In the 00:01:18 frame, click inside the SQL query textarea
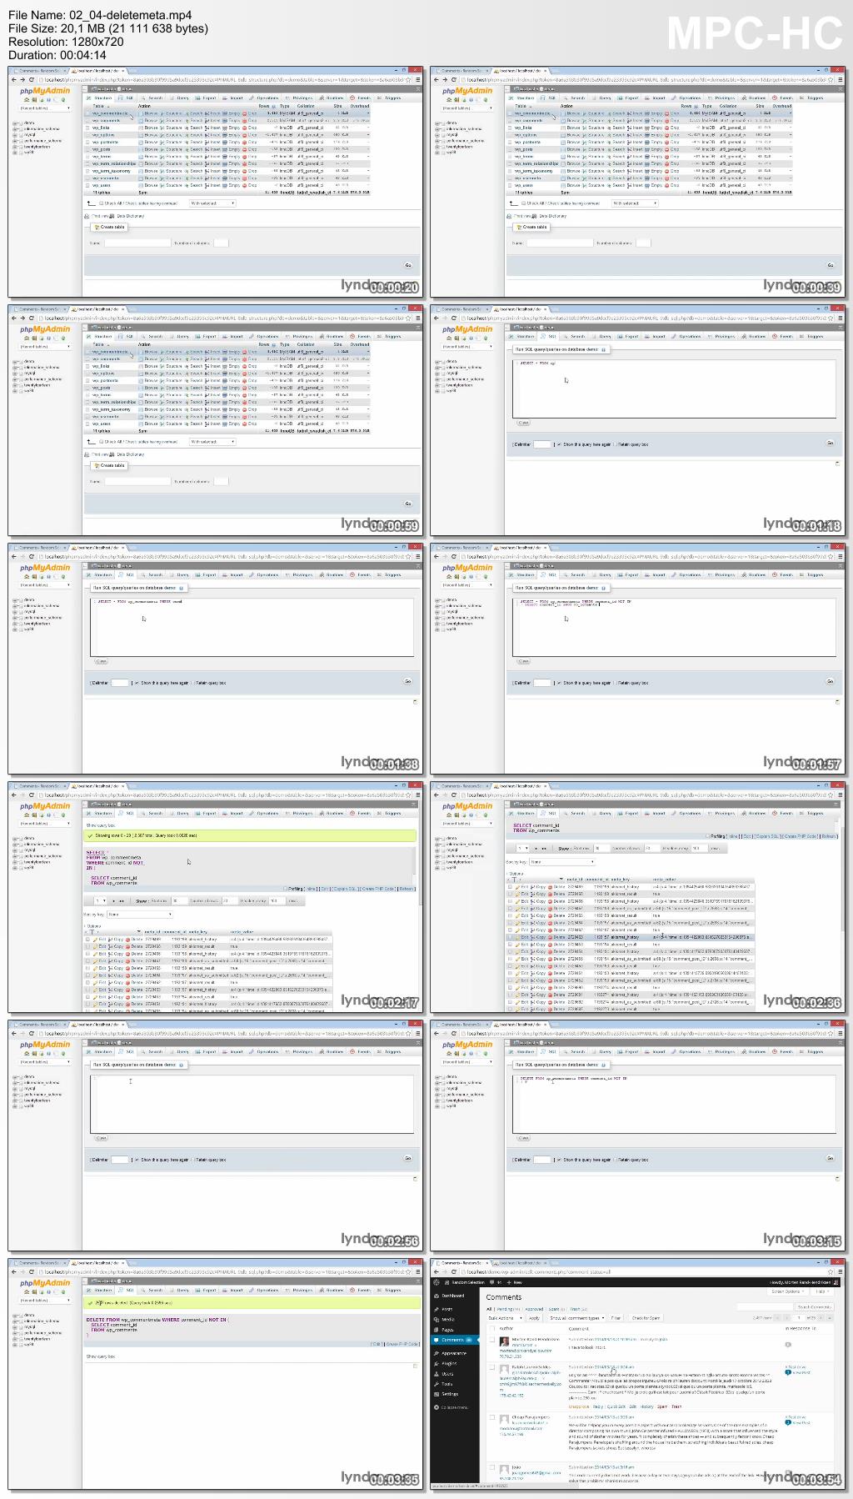Image resolution: width=853 pixels, height=1499 pixels. pos(674,388)
